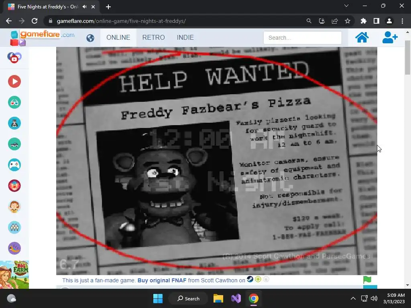Open the gamepad games category
The image size is (411, 308).
click(x=14, y=165)
